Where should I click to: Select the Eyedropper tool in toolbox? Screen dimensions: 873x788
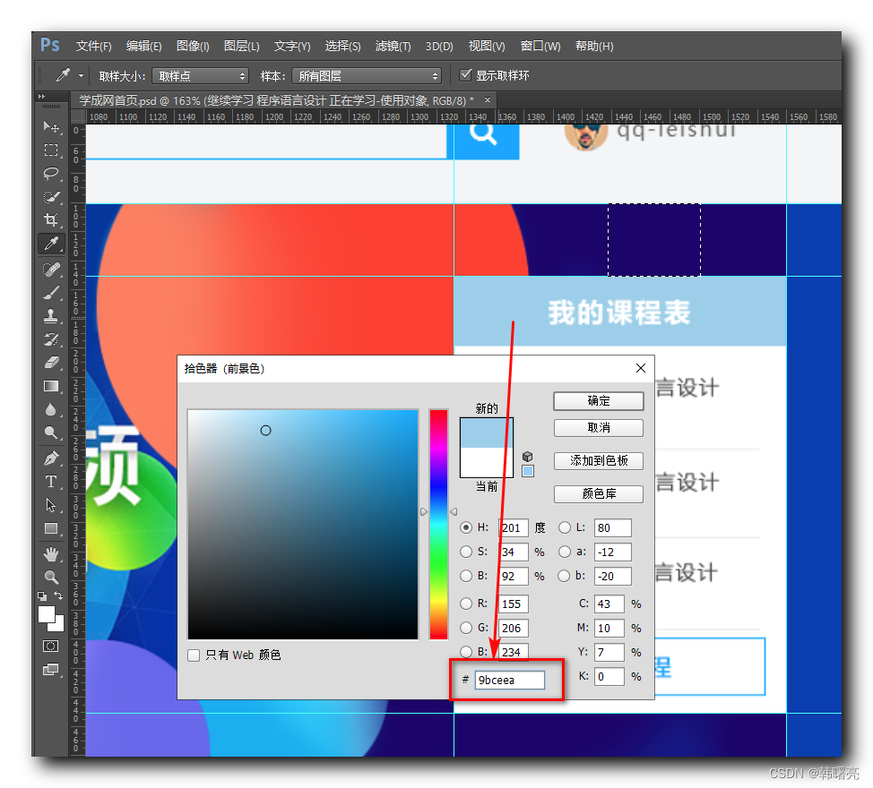(x=51, y=243)
